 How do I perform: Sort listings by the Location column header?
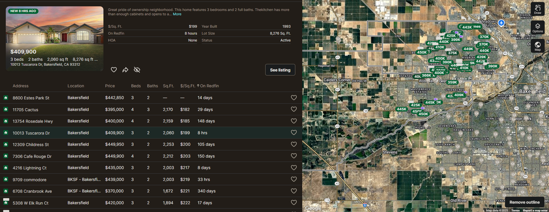click(76, 86)
